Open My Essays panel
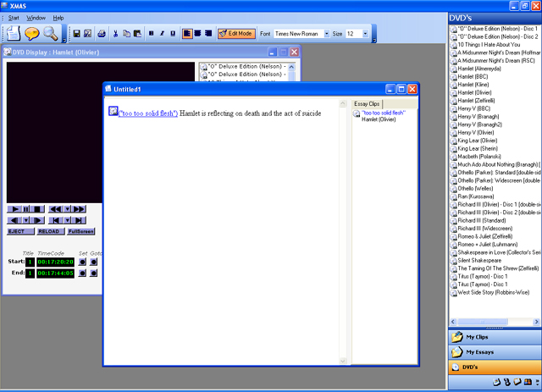The width and height of the screenshot is (542, 392). point(495,352)
